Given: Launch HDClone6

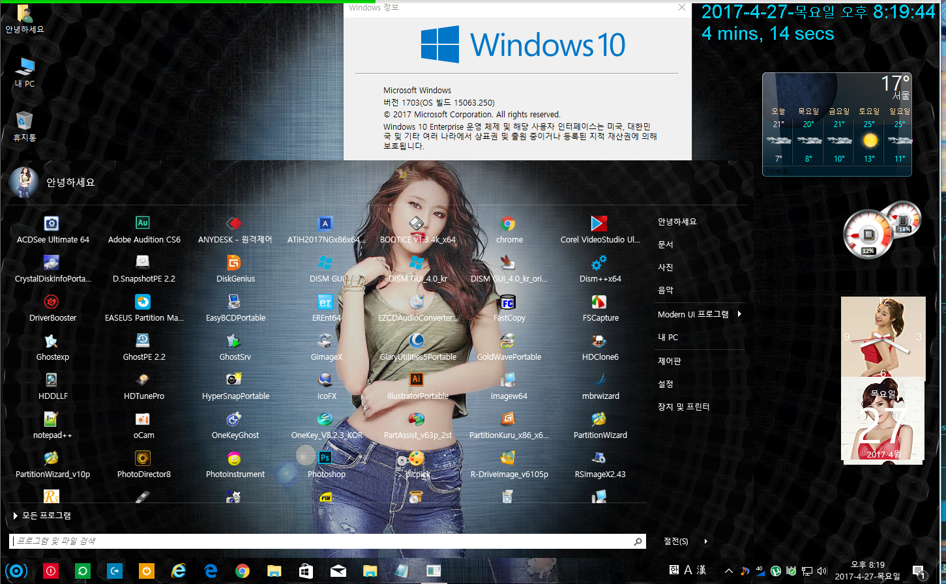Looking at the screenshot, I should pos(600,348).
